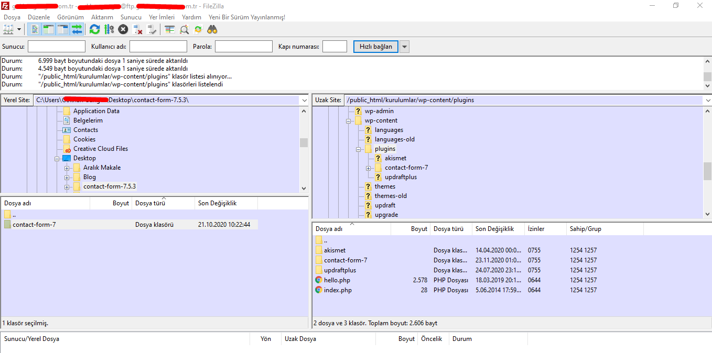The width and height of the screenshot is (712, 353).
Task: Select Creative Cloud Files in local tree
Action: pos(101,149)
